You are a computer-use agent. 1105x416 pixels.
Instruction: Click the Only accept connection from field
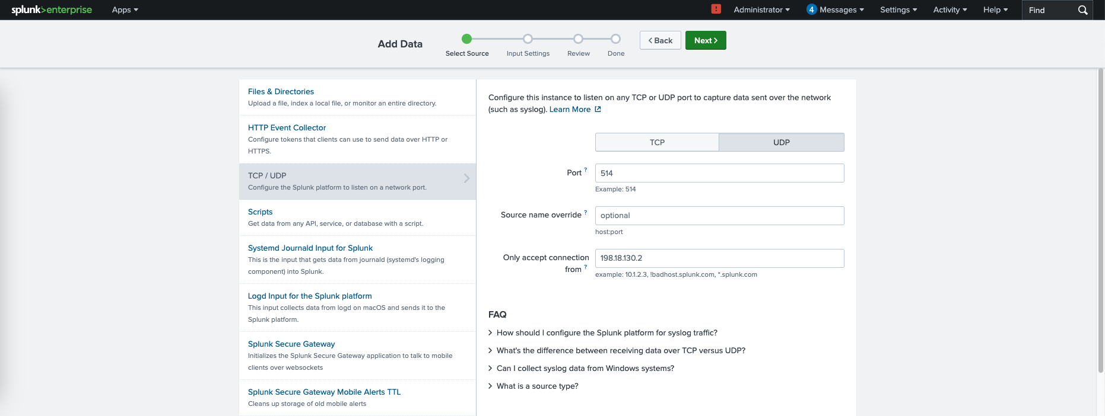click(x=719, y=258)
